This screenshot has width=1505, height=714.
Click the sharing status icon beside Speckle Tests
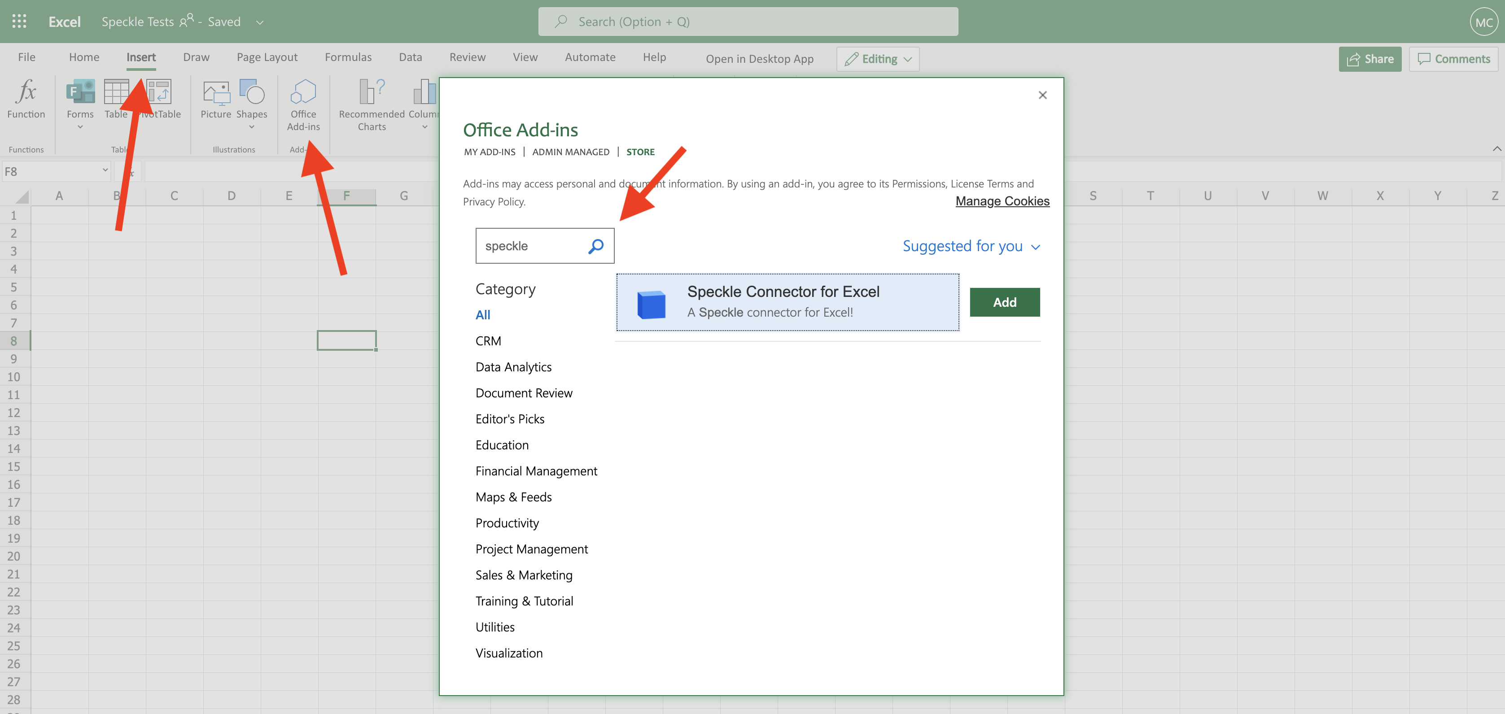point(186,21)
